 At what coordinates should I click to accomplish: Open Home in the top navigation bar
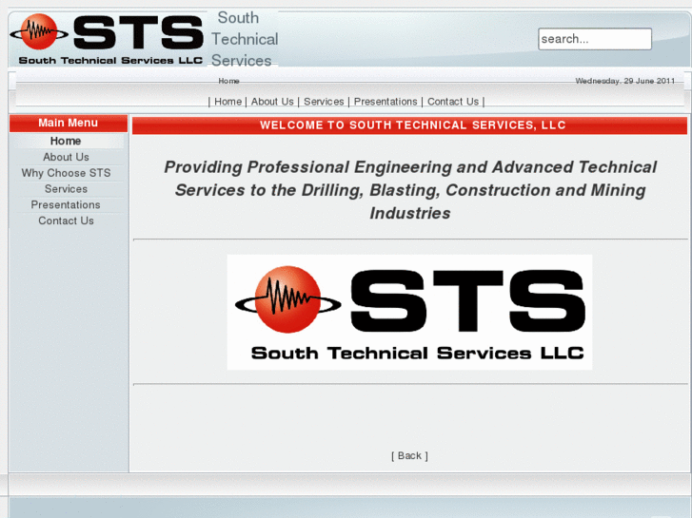point(227,102)
